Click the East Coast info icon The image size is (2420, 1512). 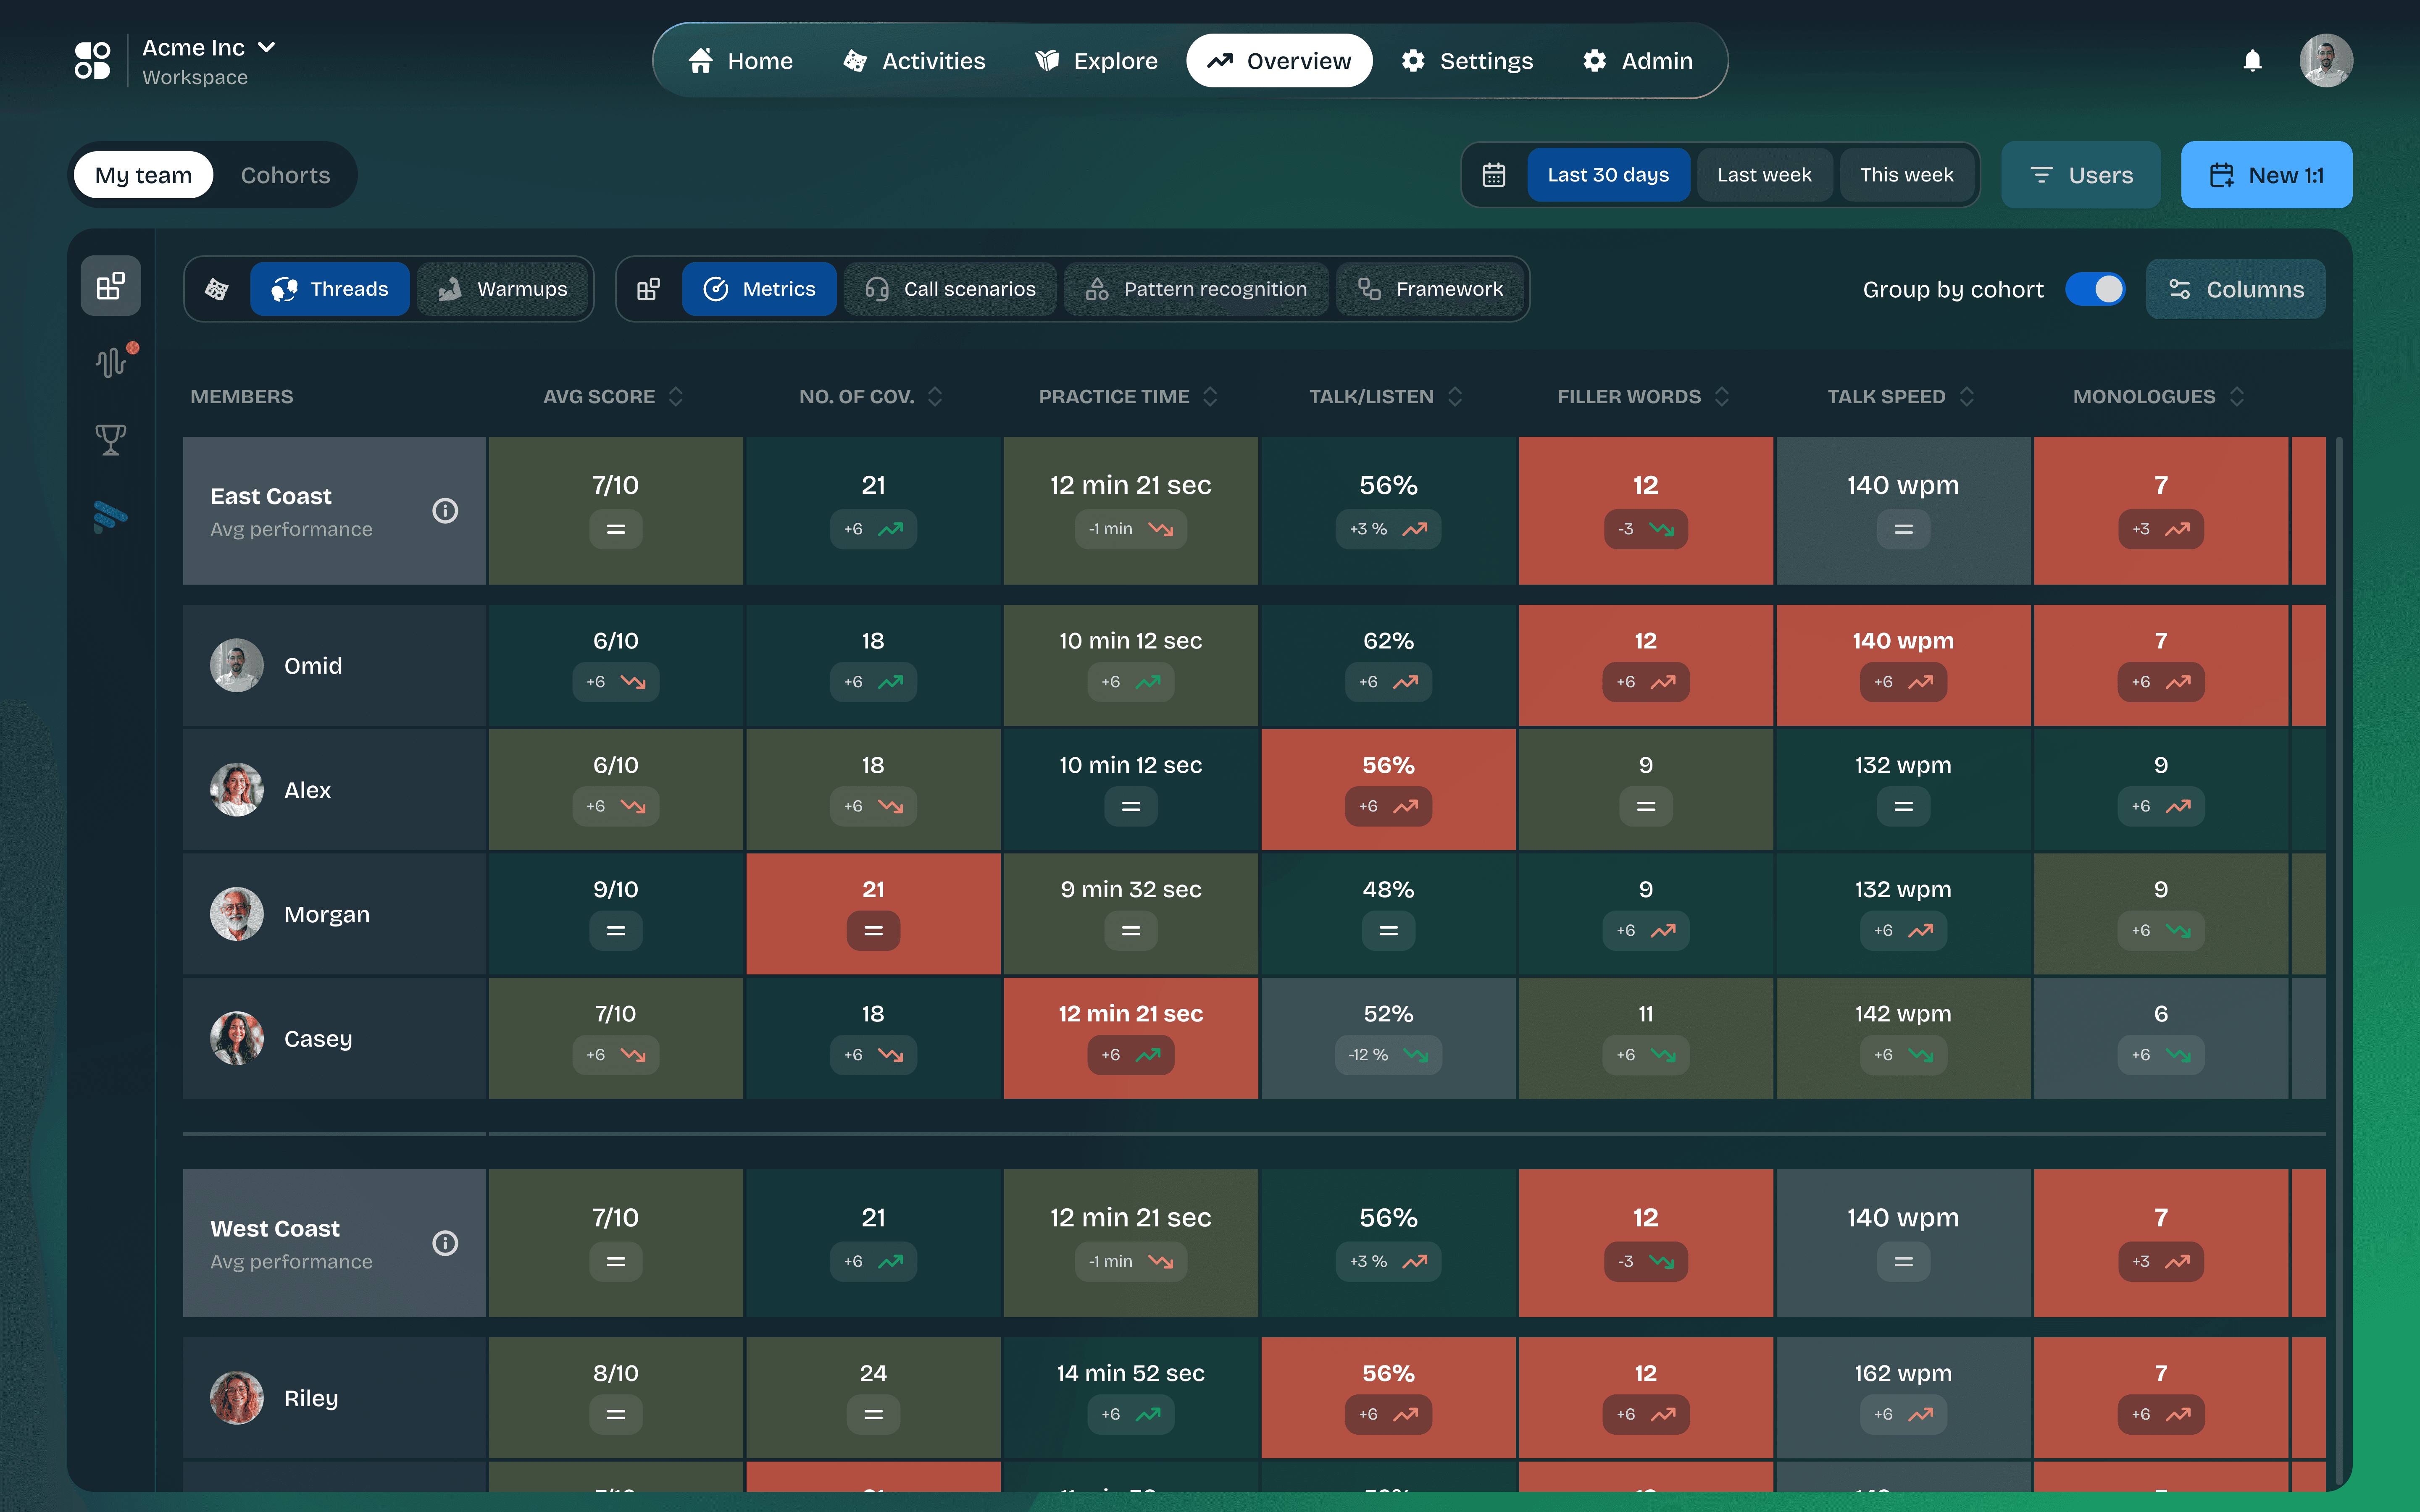(445, 511)
